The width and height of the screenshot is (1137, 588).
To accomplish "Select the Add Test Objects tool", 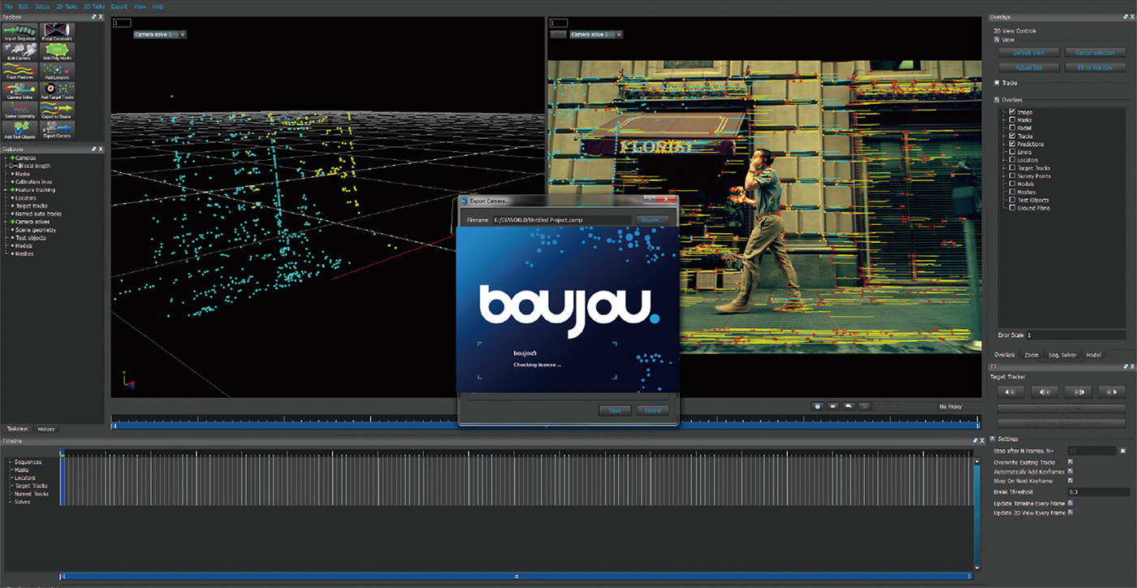I will coord(20,131).
